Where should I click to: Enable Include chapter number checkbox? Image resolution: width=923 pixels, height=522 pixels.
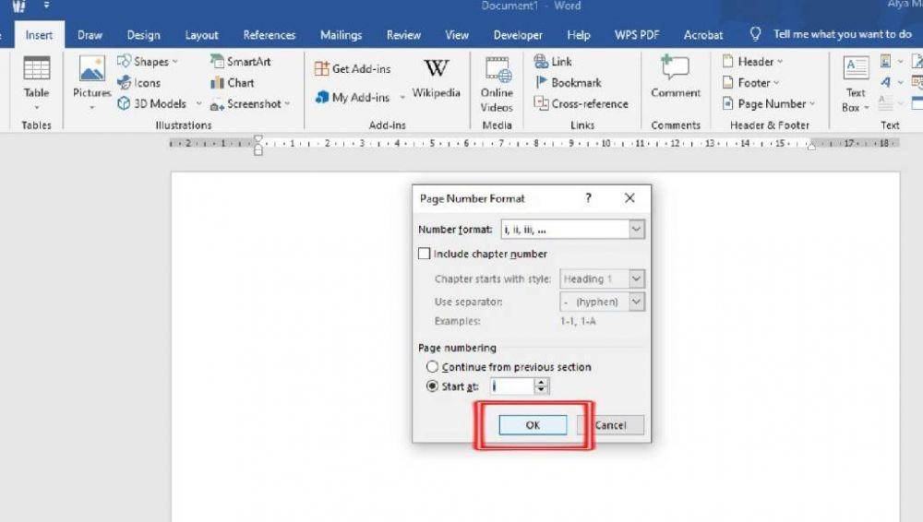click(x=425, y=254)
